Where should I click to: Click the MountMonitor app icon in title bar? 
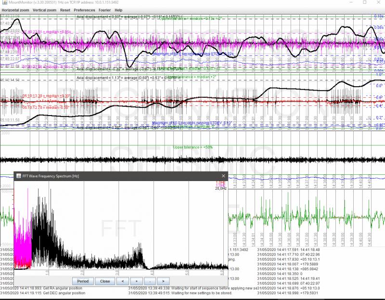point(3,3)
